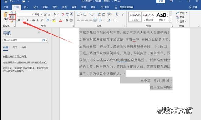The height and width of the screenshot is (120, 201).
Task: Click the Enclose Characters circle icon
Action: click(x=71, y=20)
